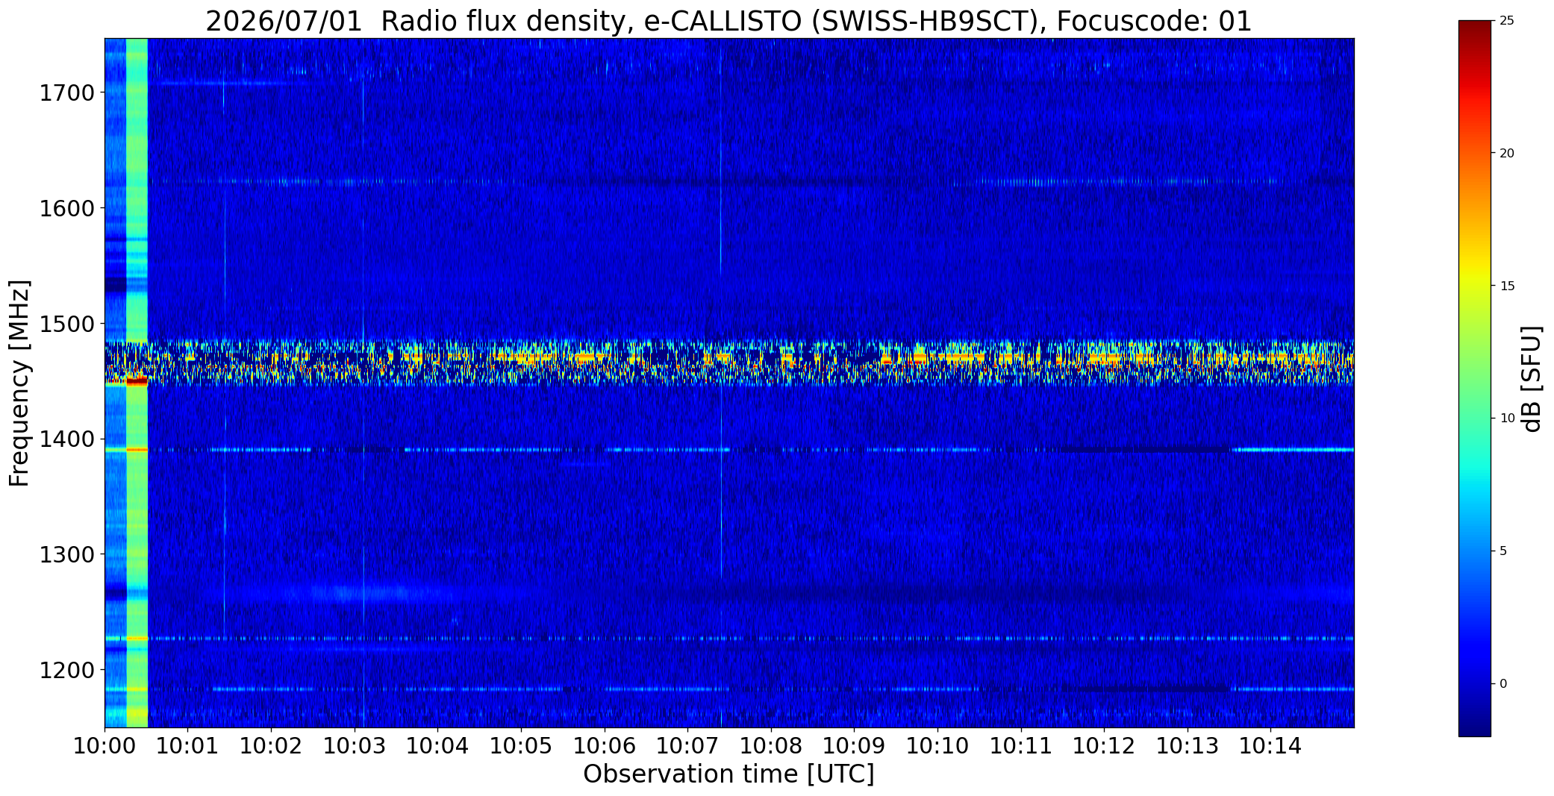Click the noisy band near 1470 MHz
Image resolution: width=1554 pixels, height=796 pixels.
(729, 363)
